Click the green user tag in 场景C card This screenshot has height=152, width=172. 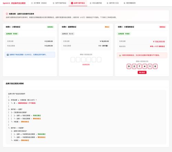[124, 34]
